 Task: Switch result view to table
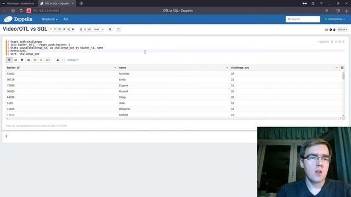point(9,60)
